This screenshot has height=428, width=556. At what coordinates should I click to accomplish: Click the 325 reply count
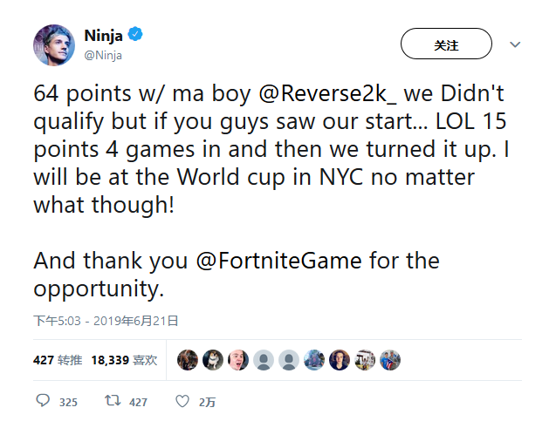click(67, 403)
